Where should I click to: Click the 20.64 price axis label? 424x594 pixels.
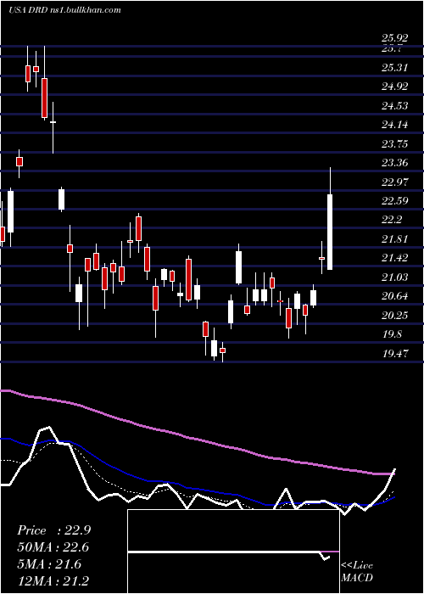tap(395, 296)
